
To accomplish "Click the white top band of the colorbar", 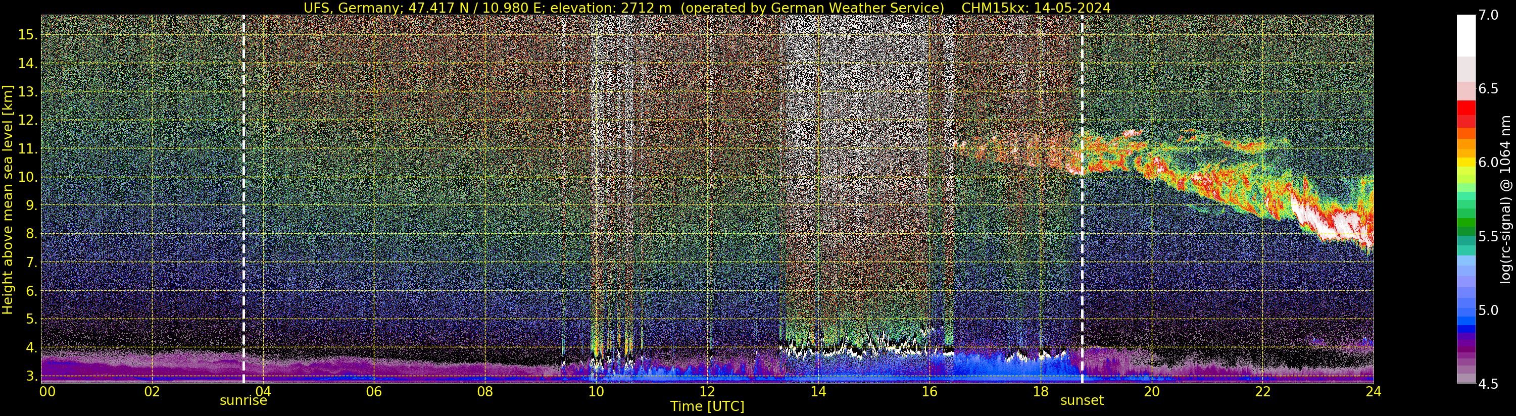I will click(1466, 35).
